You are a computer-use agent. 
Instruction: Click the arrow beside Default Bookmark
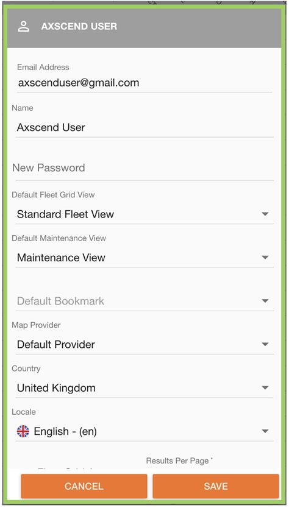(x=265, y=301)
